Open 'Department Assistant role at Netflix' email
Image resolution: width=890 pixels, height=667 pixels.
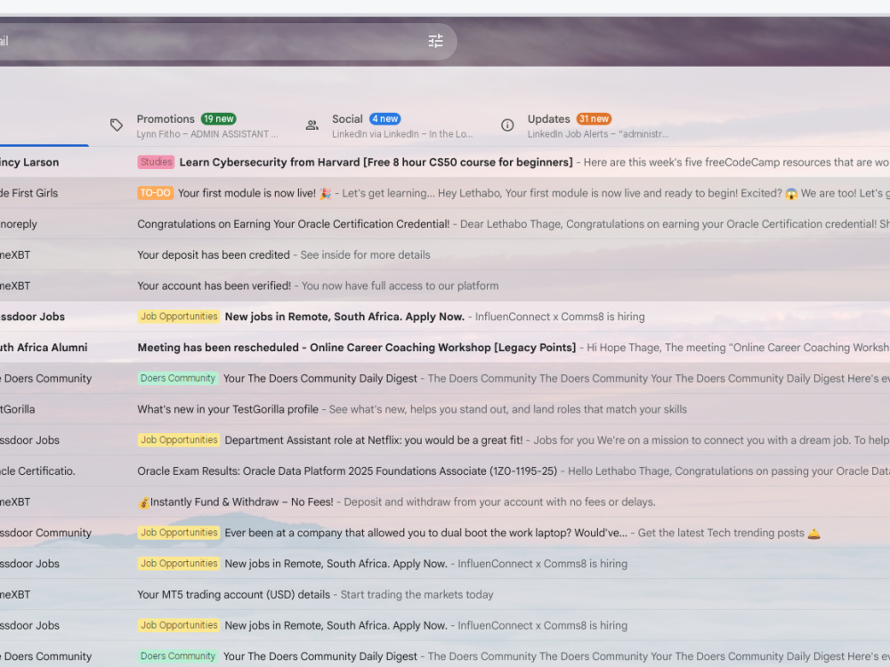(x=374, y=440)
